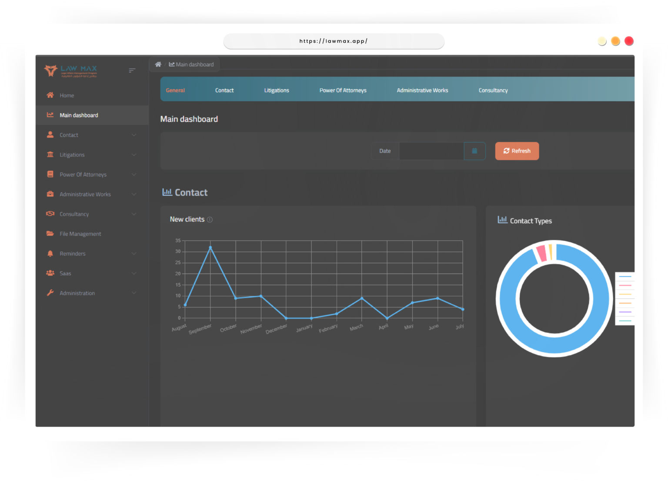The height and width of the screenshot is (487, 668).
Task: Open the Administrative Works tab
Action: point(422,90)
